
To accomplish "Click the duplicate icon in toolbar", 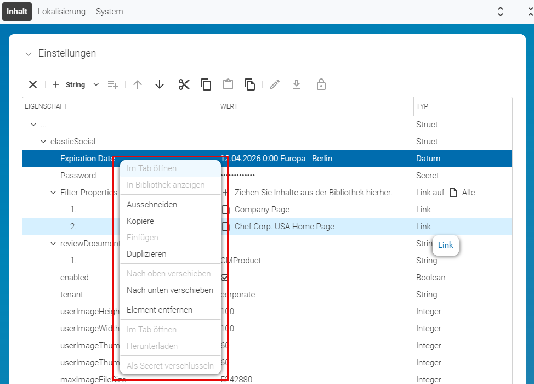I will coord(249,84).
